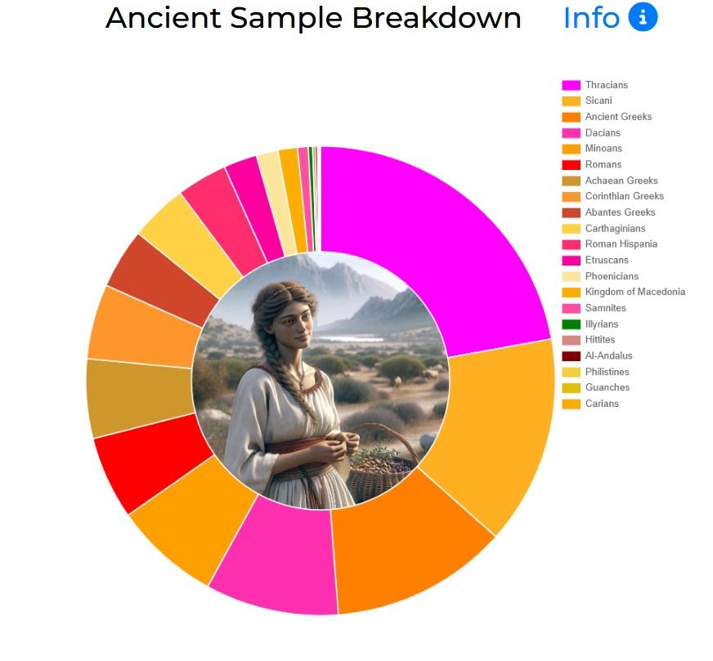This screenshot has height=661, width=713.
Task: Click the dark red Al-Andalus legend swatch
Action: pyautogui.click(x=571, y=356)
